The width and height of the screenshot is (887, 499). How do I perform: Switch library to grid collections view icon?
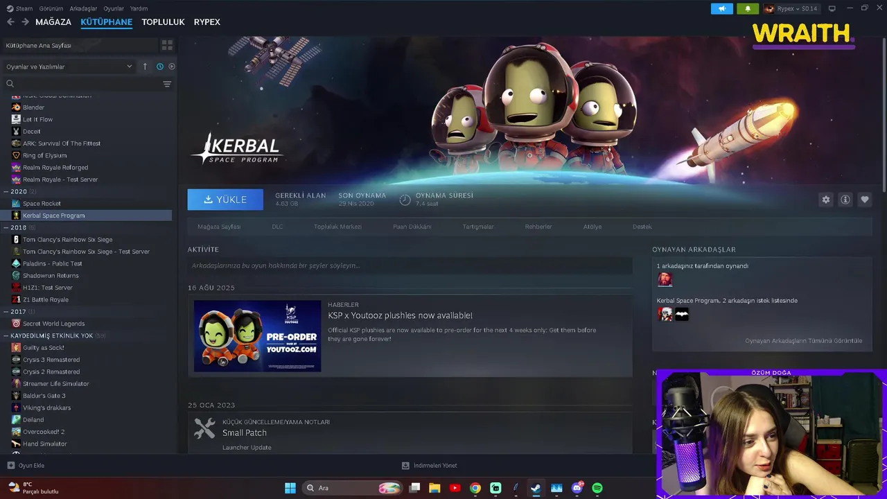(167, 45)
